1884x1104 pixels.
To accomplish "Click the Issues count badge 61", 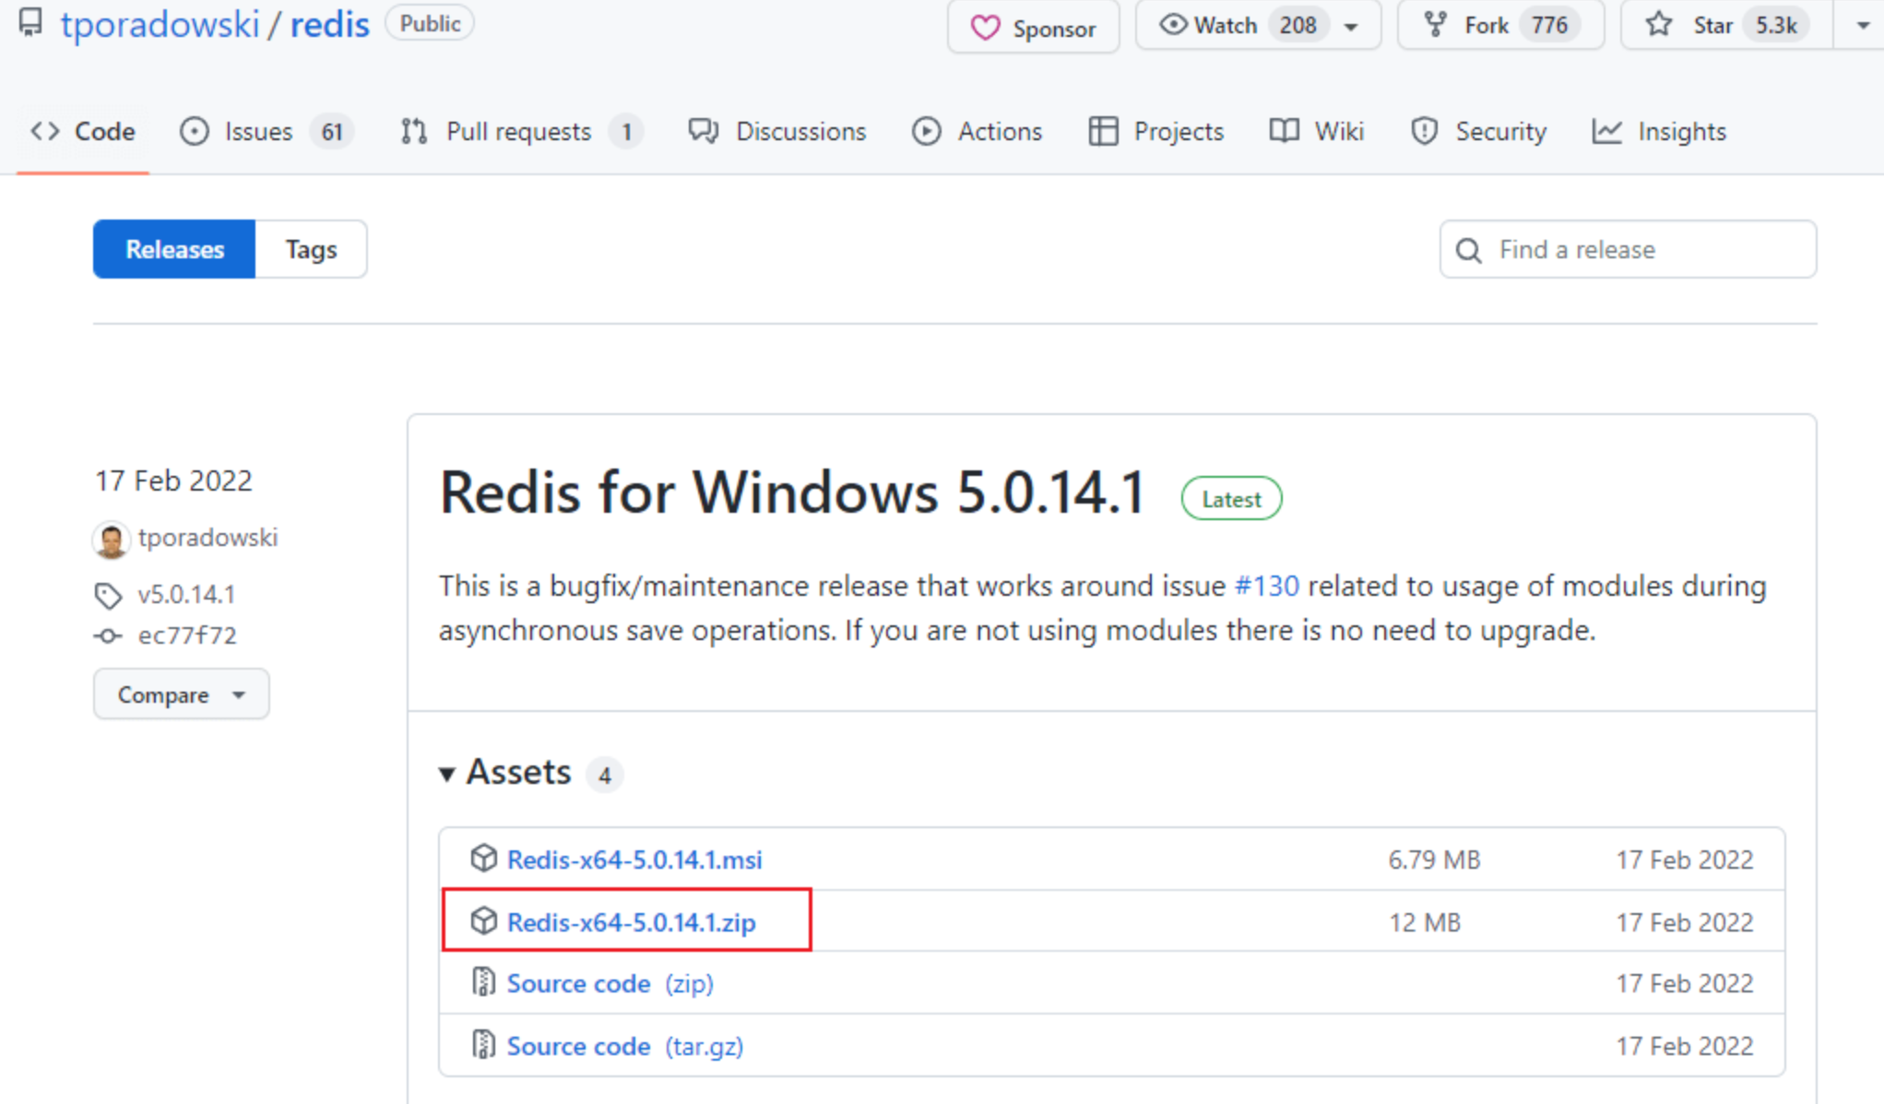I will pos(331,132).
